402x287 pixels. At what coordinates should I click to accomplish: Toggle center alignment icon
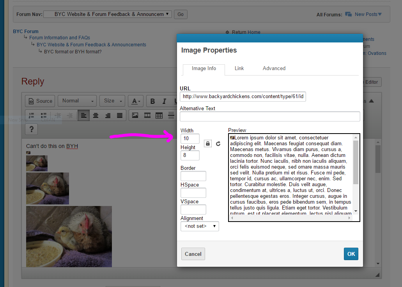click(96, 115)
